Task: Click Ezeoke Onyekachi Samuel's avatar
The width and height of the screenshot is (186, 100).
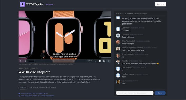Action: click(x=118, y=49)
